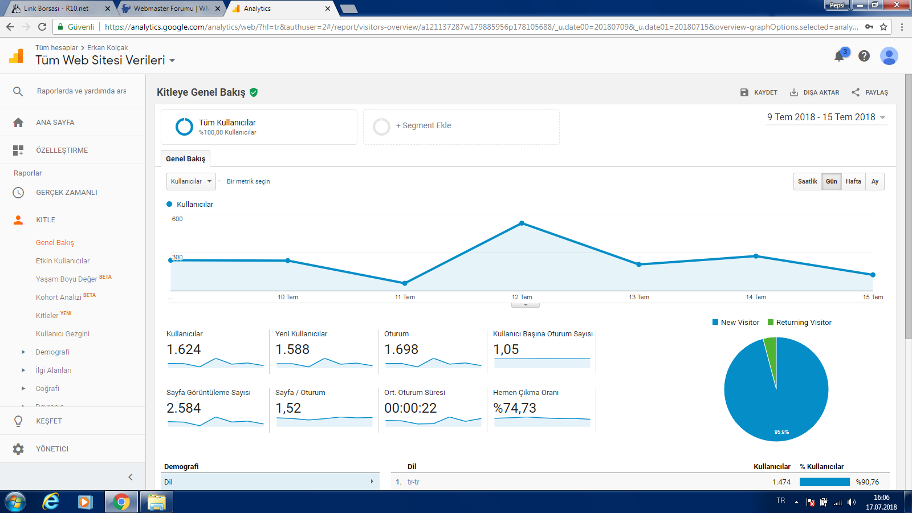Select the Genel Bakış tab

point(186,158)
